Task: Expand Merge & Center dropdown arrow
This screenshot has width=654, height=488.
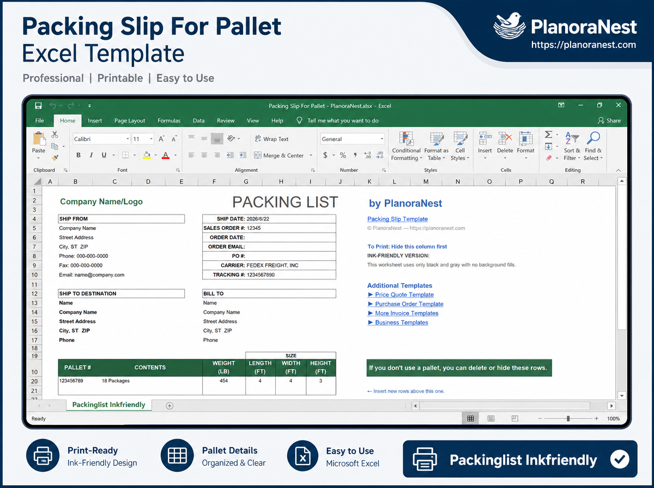Action: pyautogui.click(x=311, y=155)
